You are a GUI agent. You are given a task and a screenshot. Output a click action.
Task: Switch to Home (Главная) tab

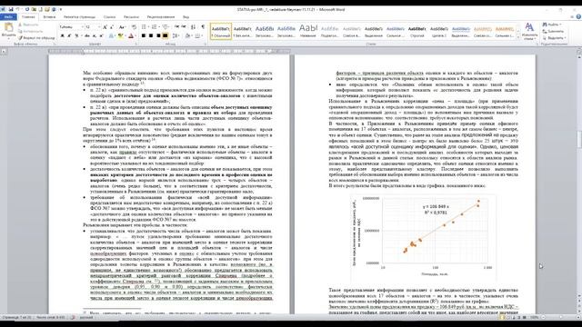pyautogui.click(x=28, y=16)
